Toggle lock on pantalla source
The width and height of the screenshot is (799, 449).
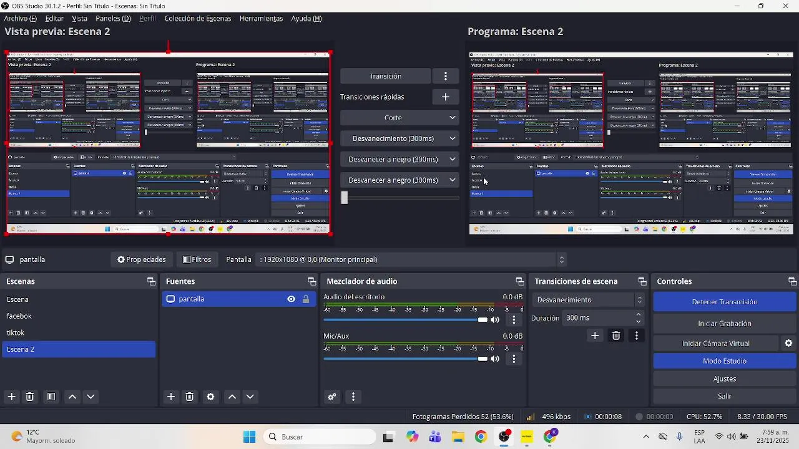point(306,299)
